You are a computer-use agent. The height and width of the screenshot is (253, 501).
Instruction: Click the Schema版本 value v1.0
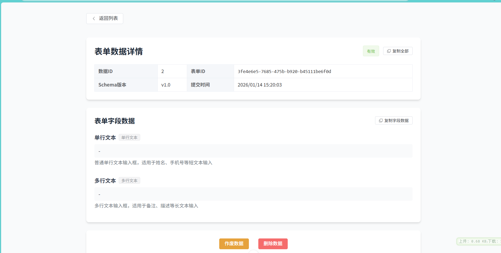[x=166, y=85]
